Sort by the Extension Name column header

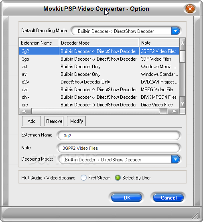pyautogui.click(x=39, y=43)
